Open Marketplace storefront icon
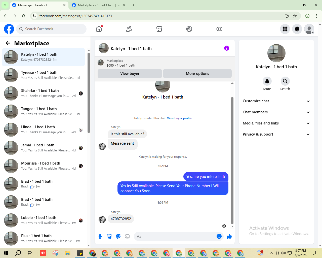The height and width of the screenshot is (258, 322). tap(159, 29)
